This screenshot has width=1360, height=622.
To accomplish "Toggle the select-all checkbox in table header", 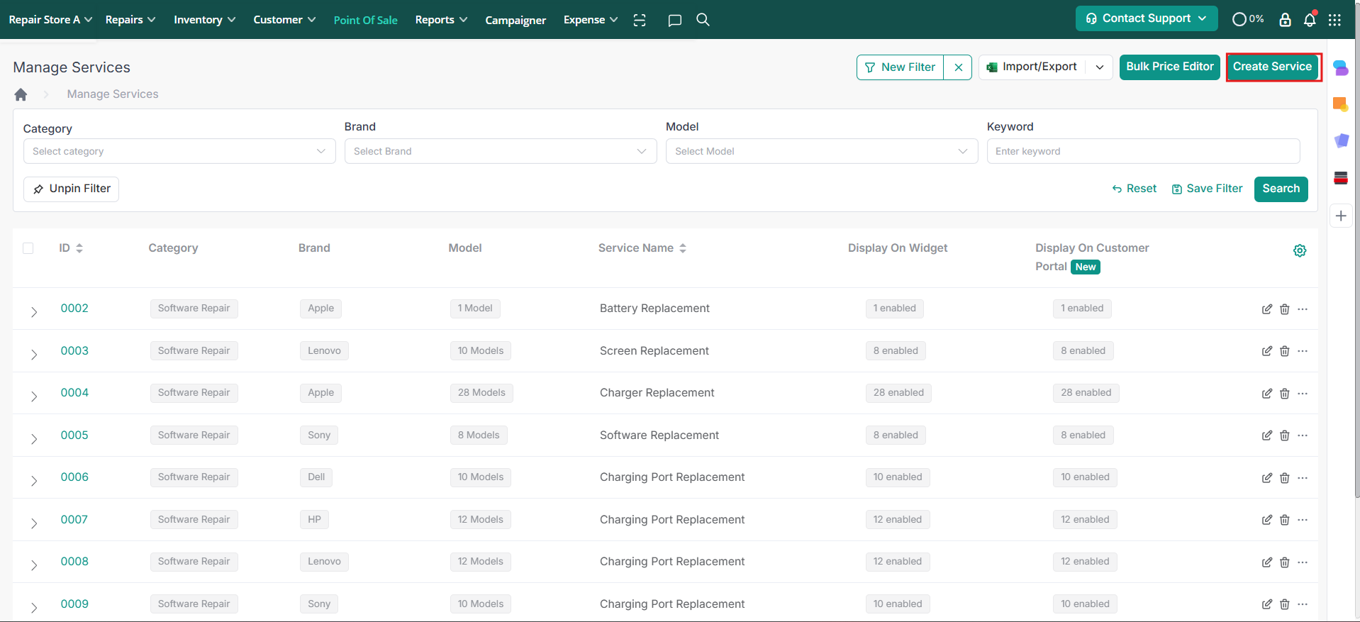I will (28, 248).
